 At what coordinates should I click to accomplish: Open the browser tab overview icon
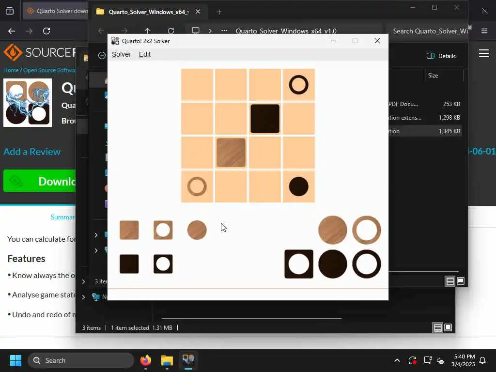[10, 11]
